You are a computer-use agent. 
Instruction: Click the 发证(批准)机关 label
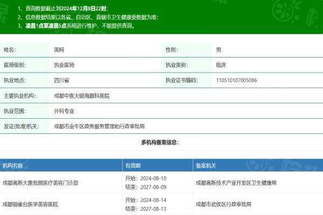22,126
